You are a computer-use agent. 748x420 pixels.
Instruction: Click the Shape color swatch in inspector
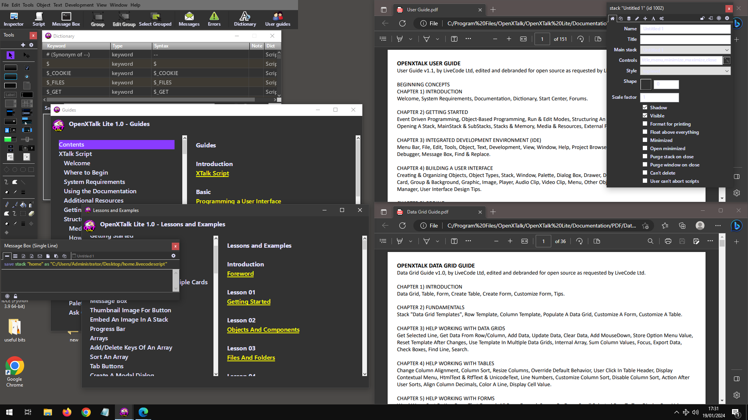(646, 84)
